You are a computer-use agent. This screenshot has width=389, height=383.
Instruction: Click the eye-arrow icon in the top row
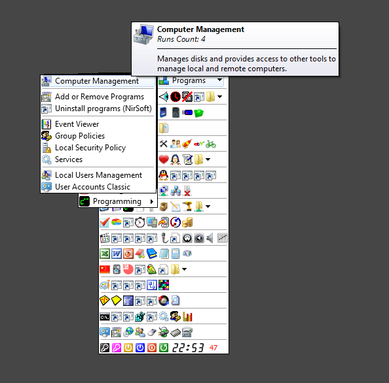point(164,97)
